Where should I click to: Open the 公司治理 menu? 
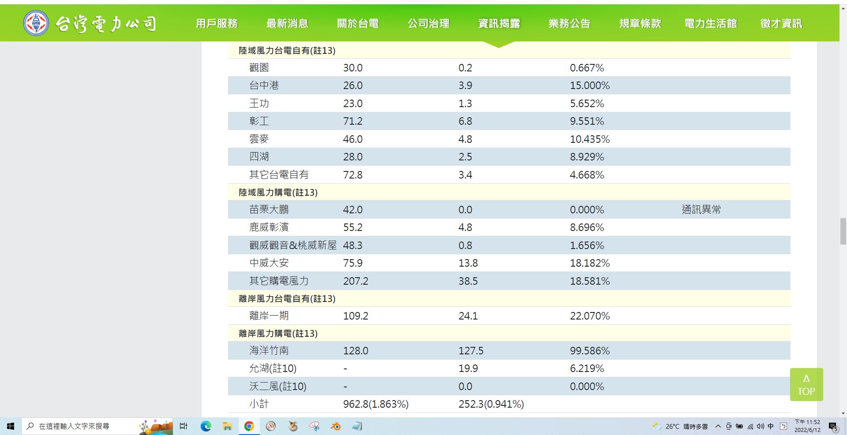(x=428, y=23)
